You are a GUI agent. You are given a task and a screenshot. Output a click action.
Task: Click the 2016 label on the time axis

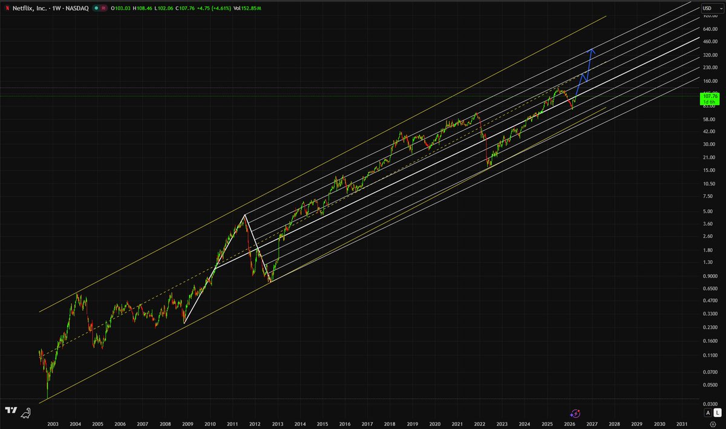(344, 425)
